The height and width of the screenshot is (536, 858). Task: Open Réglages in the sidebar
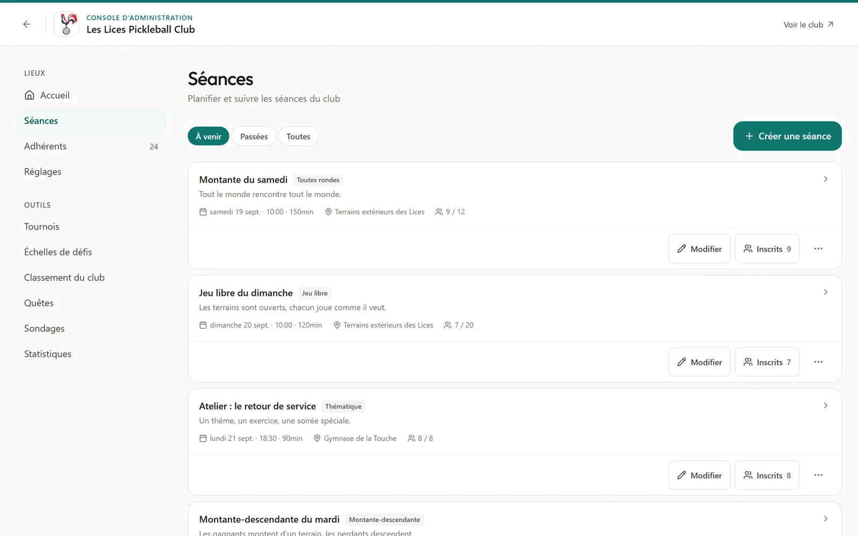click(91, 172)
